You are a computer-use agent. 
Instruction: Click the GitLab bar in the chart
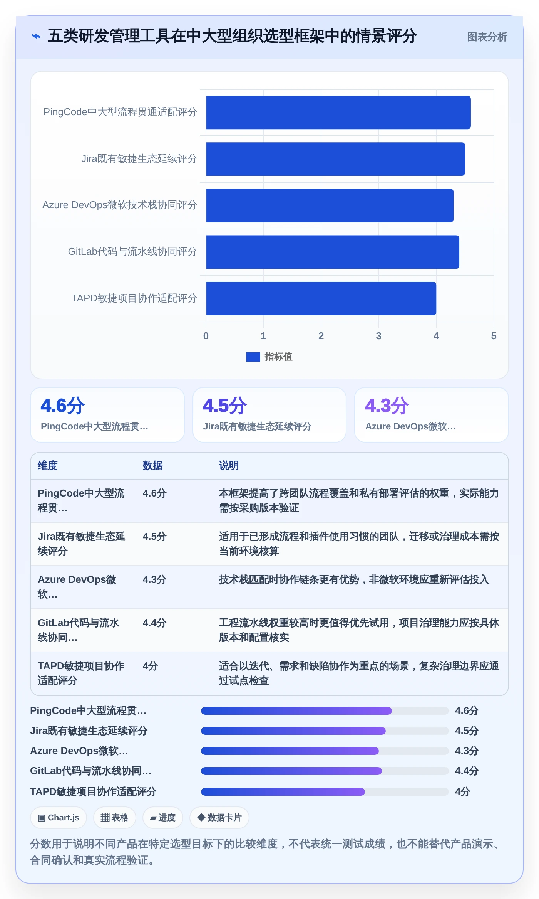[x=333, y=252]
